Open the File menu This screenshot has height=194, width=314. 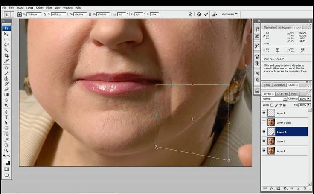click(x=4, y=8)
